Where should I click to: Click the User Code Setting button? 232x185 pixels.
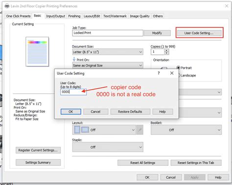click(x=199, y=33)
